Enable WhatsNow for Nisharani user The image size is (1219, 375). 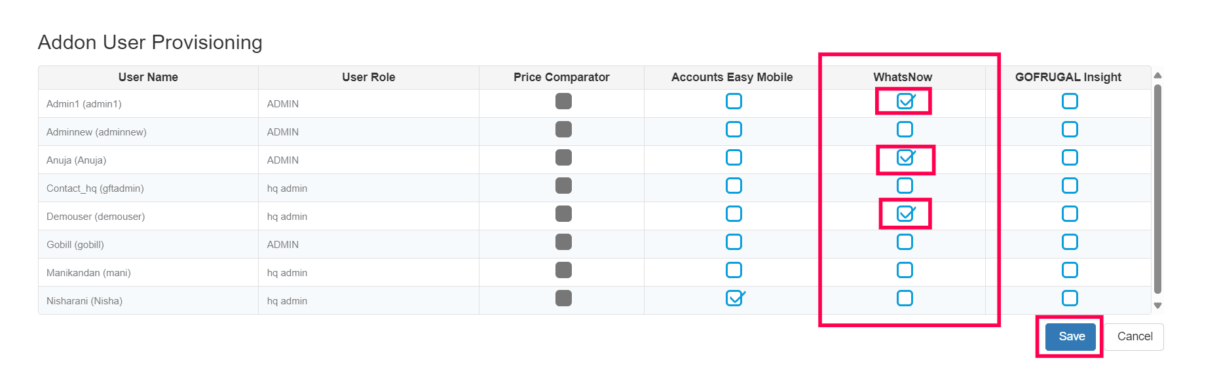(x=905, y=298)
